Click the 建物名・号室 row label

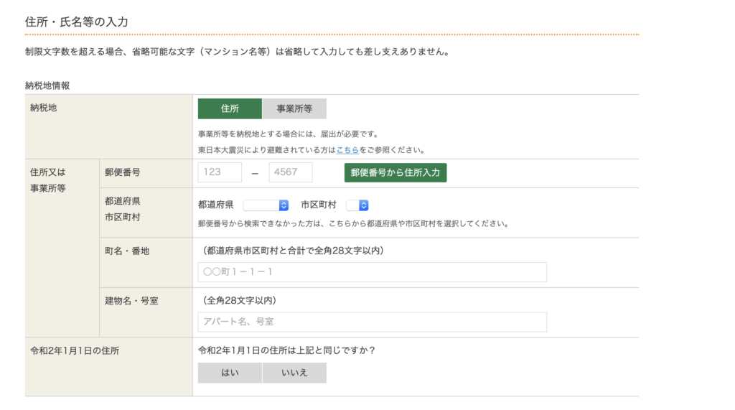coord(131,300)
